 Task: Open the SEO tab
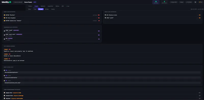pos(63,6)
